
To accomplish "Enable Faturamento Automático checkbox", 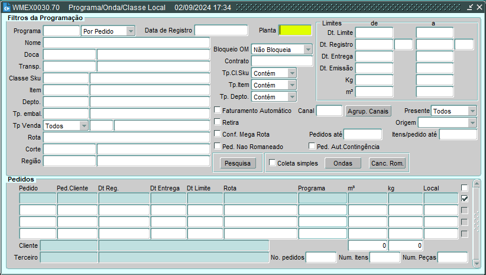I will click(218, 110).
